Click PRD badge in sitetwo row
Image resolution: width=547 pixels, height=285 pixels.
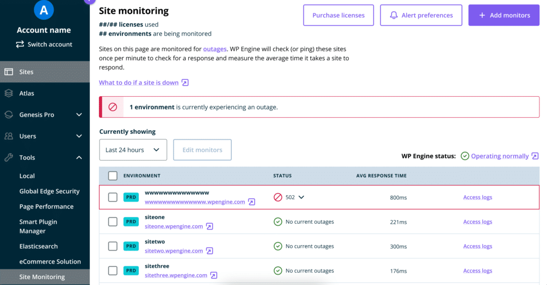pos(131,246)
